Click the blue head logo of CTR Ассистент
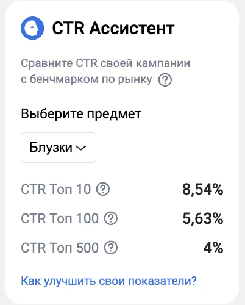Screen dimensions: 245x305 click(x=32, y=28)
